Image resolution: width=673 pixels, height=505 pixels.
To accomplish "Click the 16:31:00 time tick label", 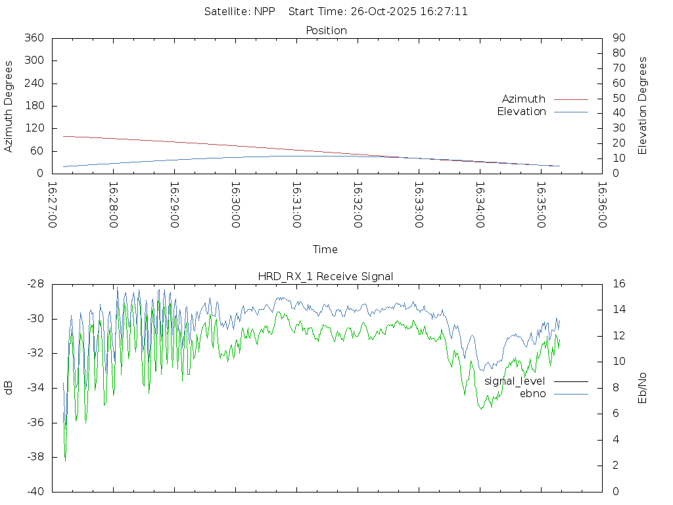I will (x=296, y=204).
